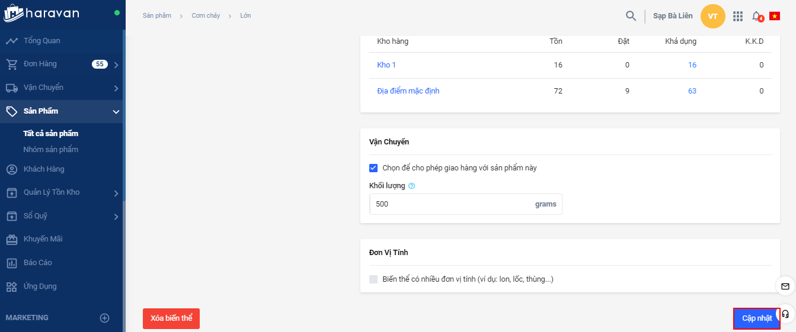Open the apps grid icon

(x=738, y=16)
